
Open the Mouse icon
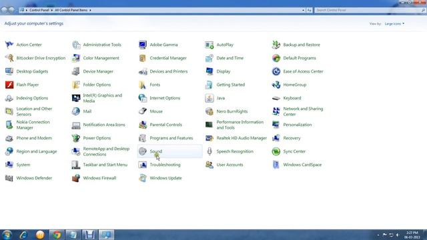(x=142, y=111)
